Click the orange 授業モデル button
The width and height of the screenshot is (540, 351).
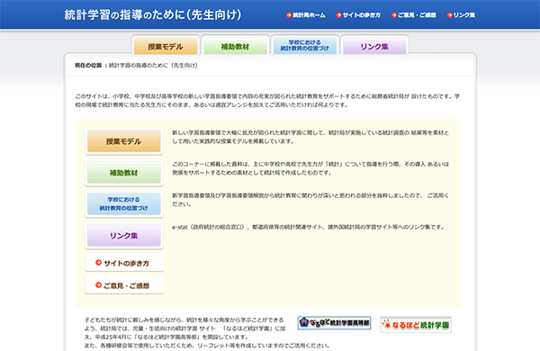pyautogui.click(x=124, y=141)
